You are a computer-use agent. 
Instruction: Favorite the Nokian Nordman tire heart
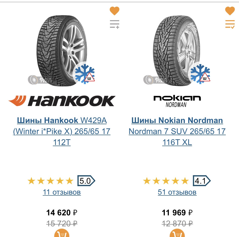pyautogui.click(x=230, y=11)
